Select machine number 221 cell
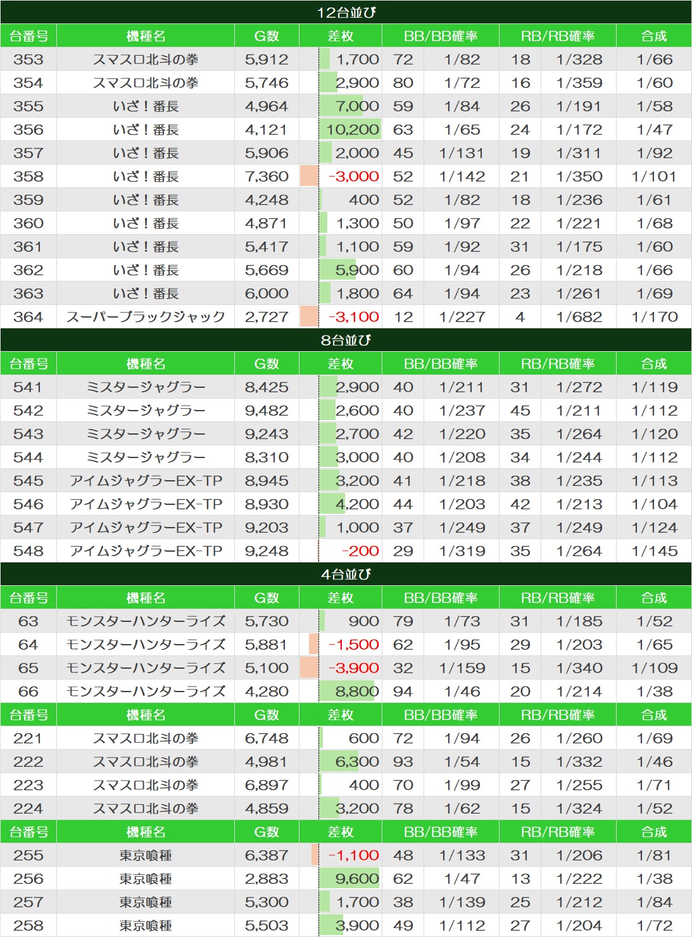Screen dimensions: 692x937 28,738
